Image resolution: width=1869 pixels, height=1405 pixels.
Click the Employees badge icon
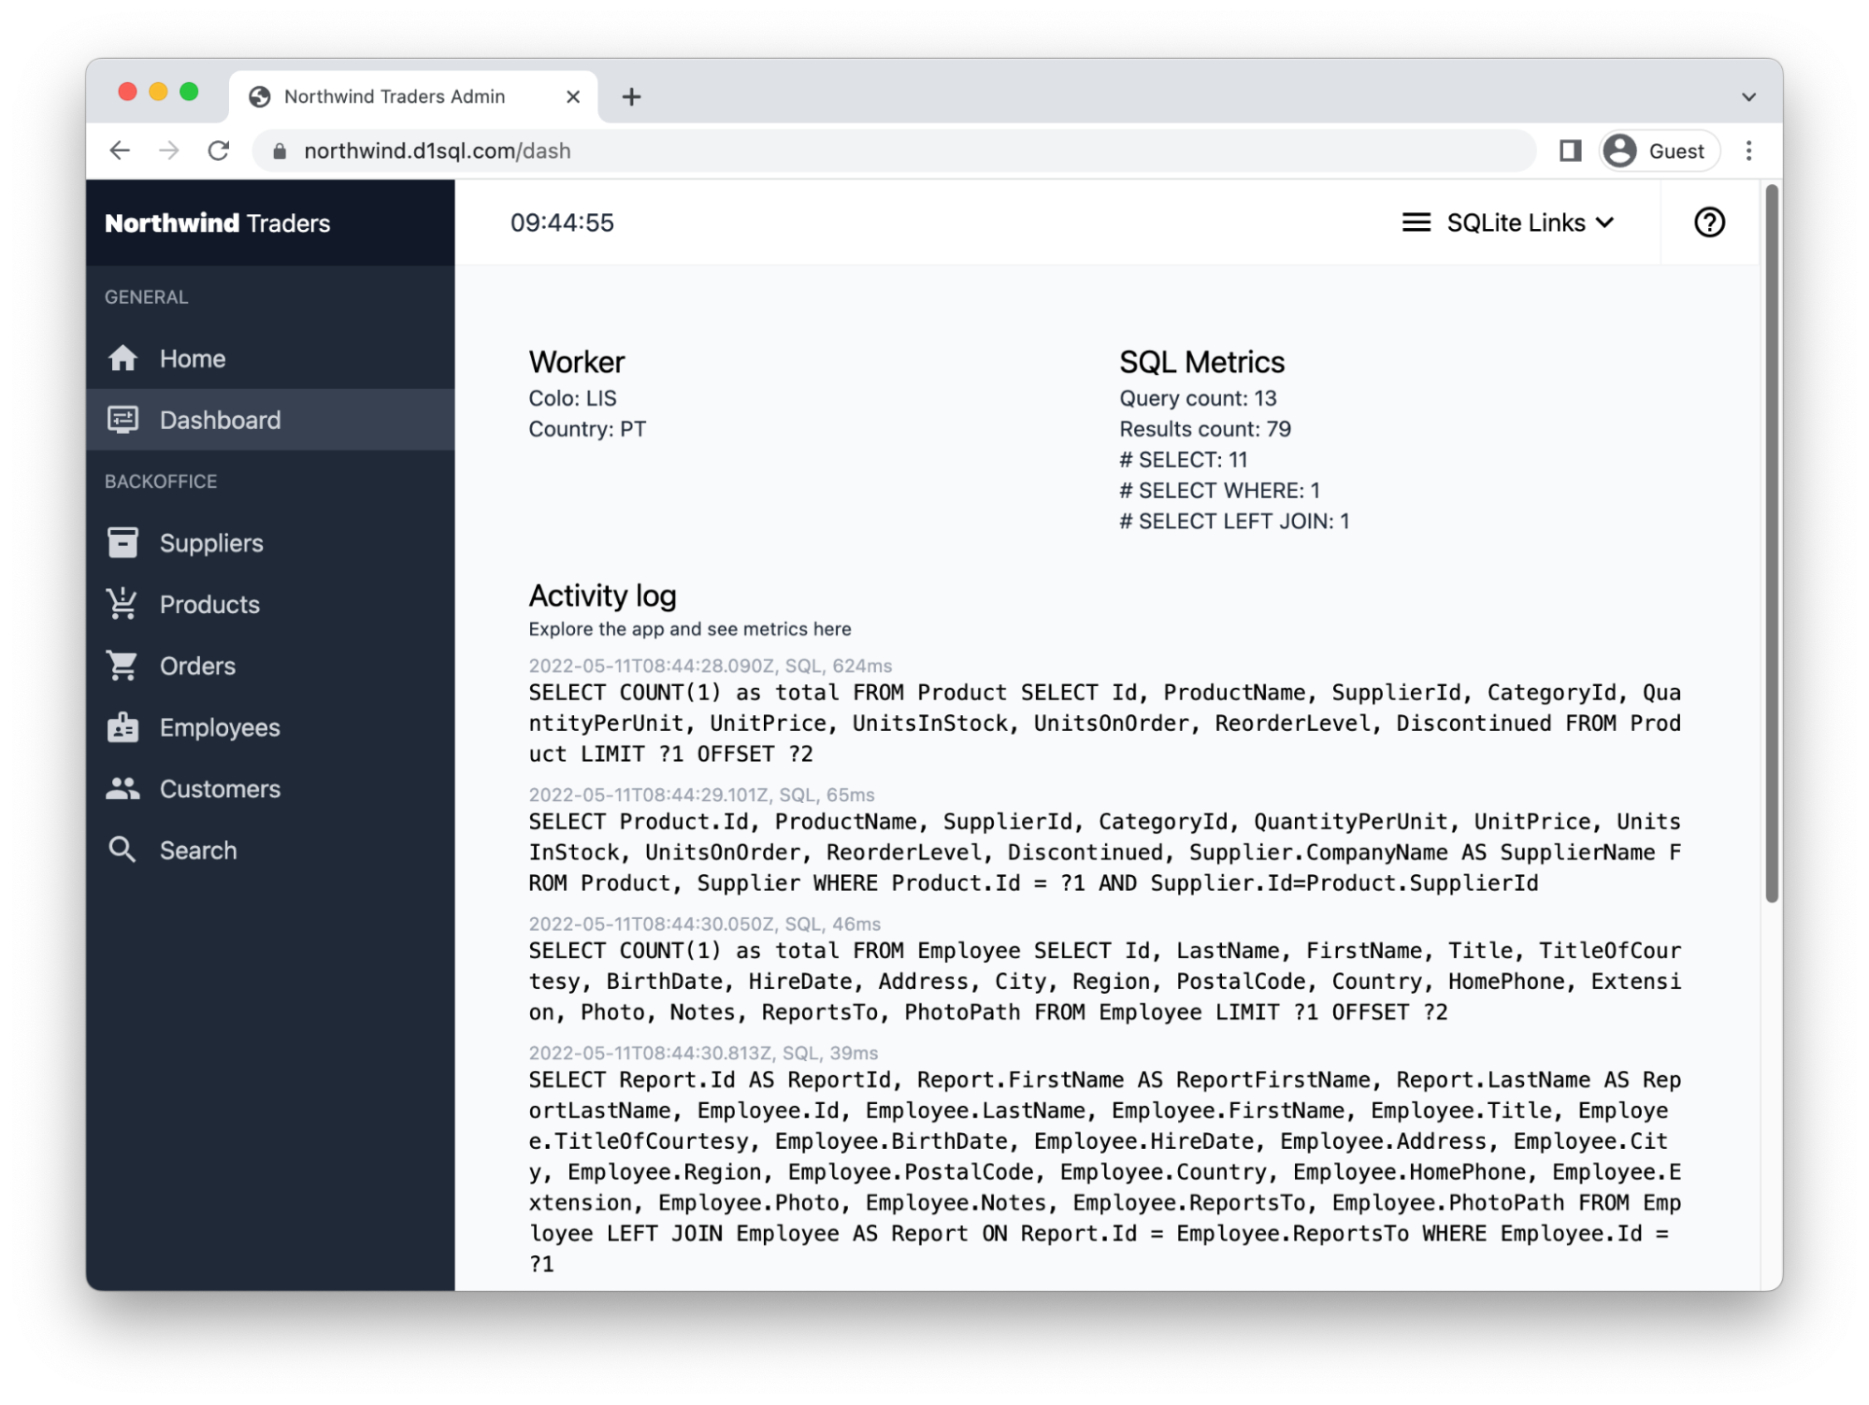(x=122, y=727)
